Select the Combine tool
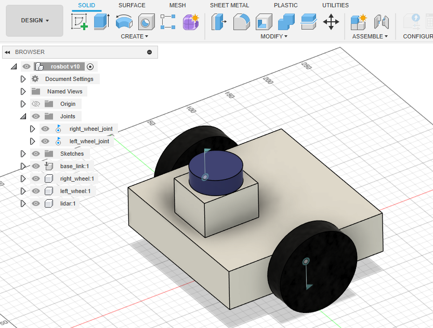Image resolution: width=433 pixels, height=328 pixels. (x=286, y=22)
